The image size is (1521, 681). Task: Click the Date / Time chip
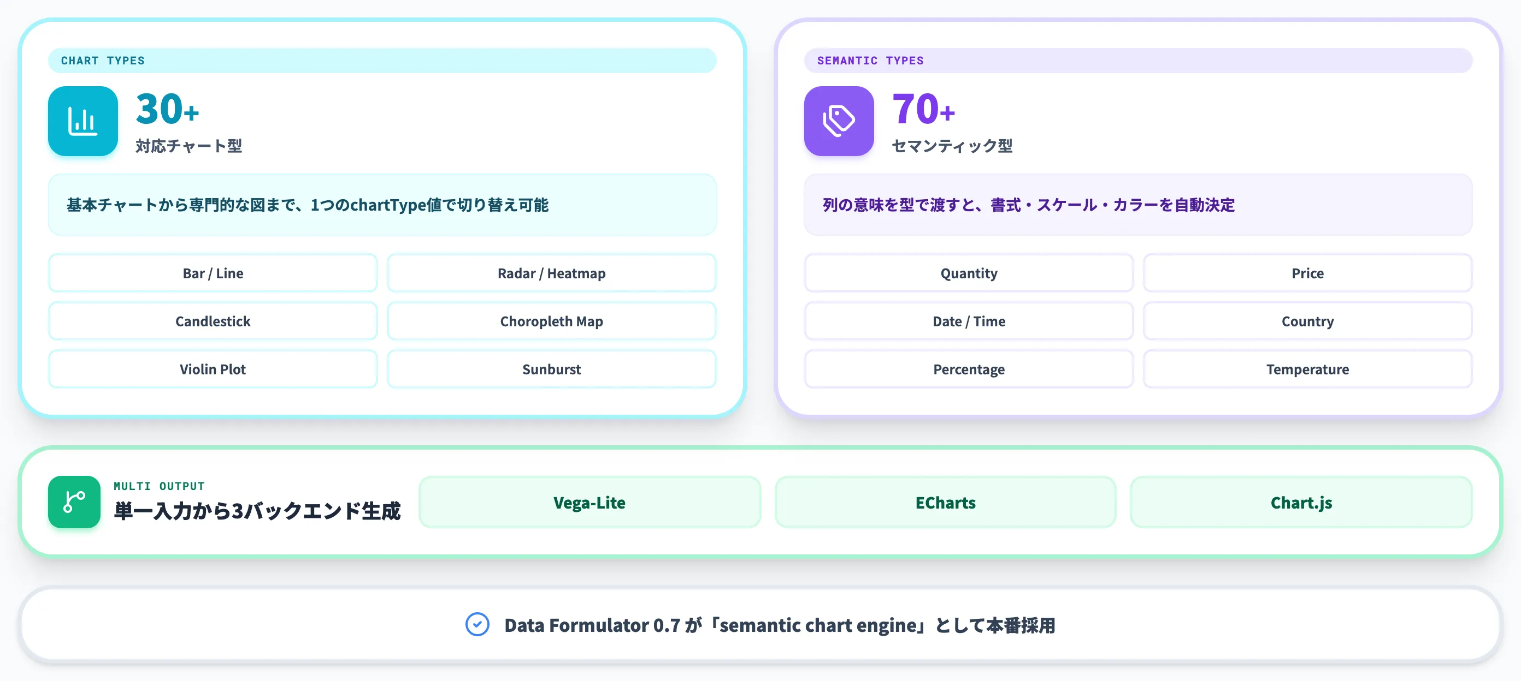pos(968,321)
